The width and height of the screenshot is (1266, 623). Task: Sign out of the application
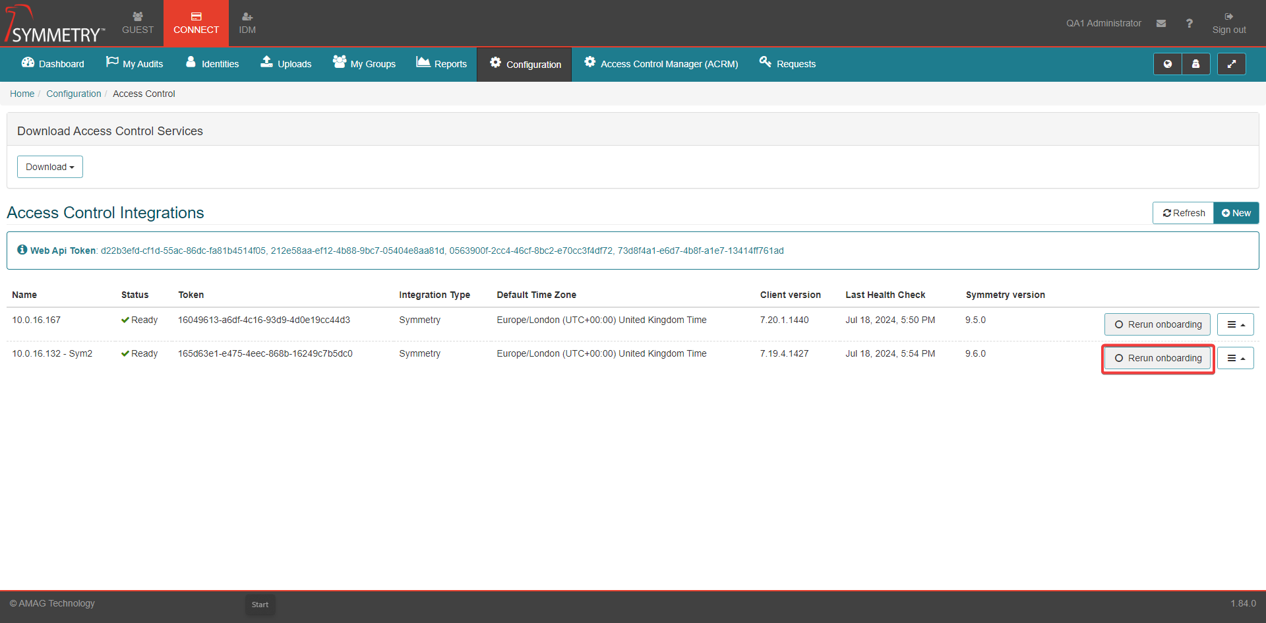coord(1228,23)
